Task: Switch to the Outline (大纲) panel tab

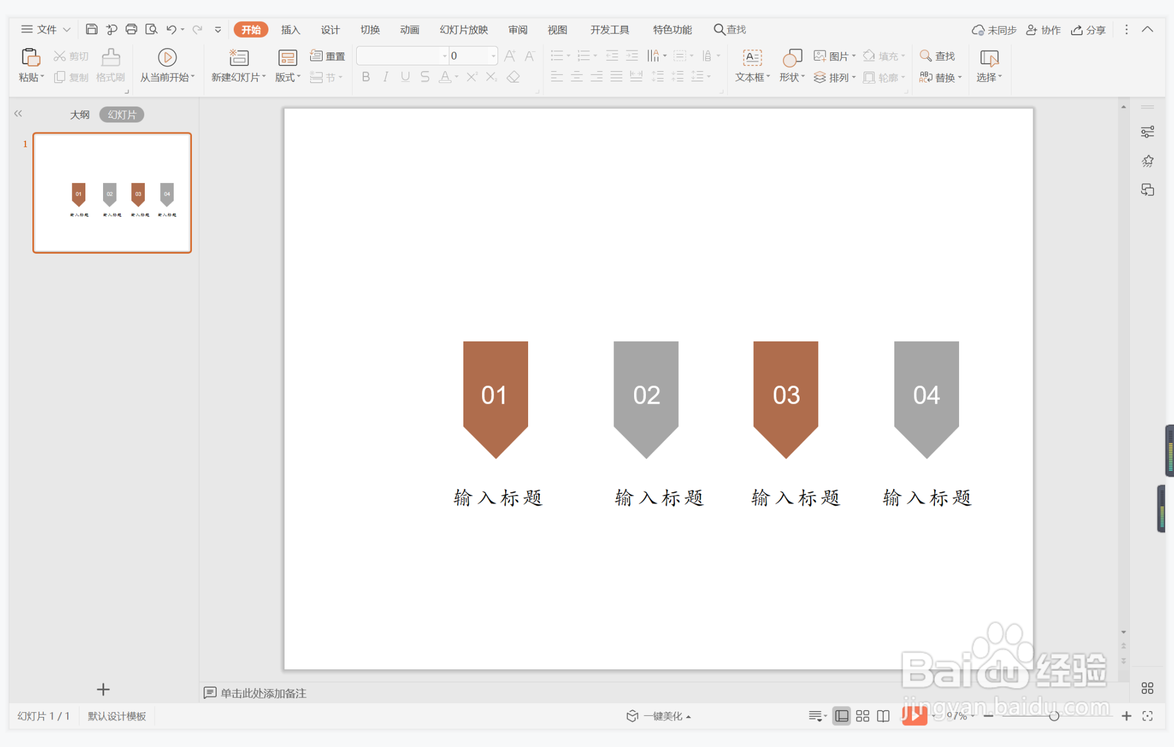Action: 80,115
